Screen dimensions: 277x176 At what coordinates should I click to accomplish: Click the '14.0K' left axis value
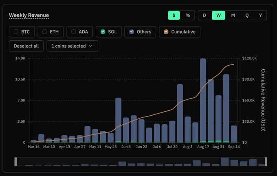pyautogui.click(x=20, y=58)
